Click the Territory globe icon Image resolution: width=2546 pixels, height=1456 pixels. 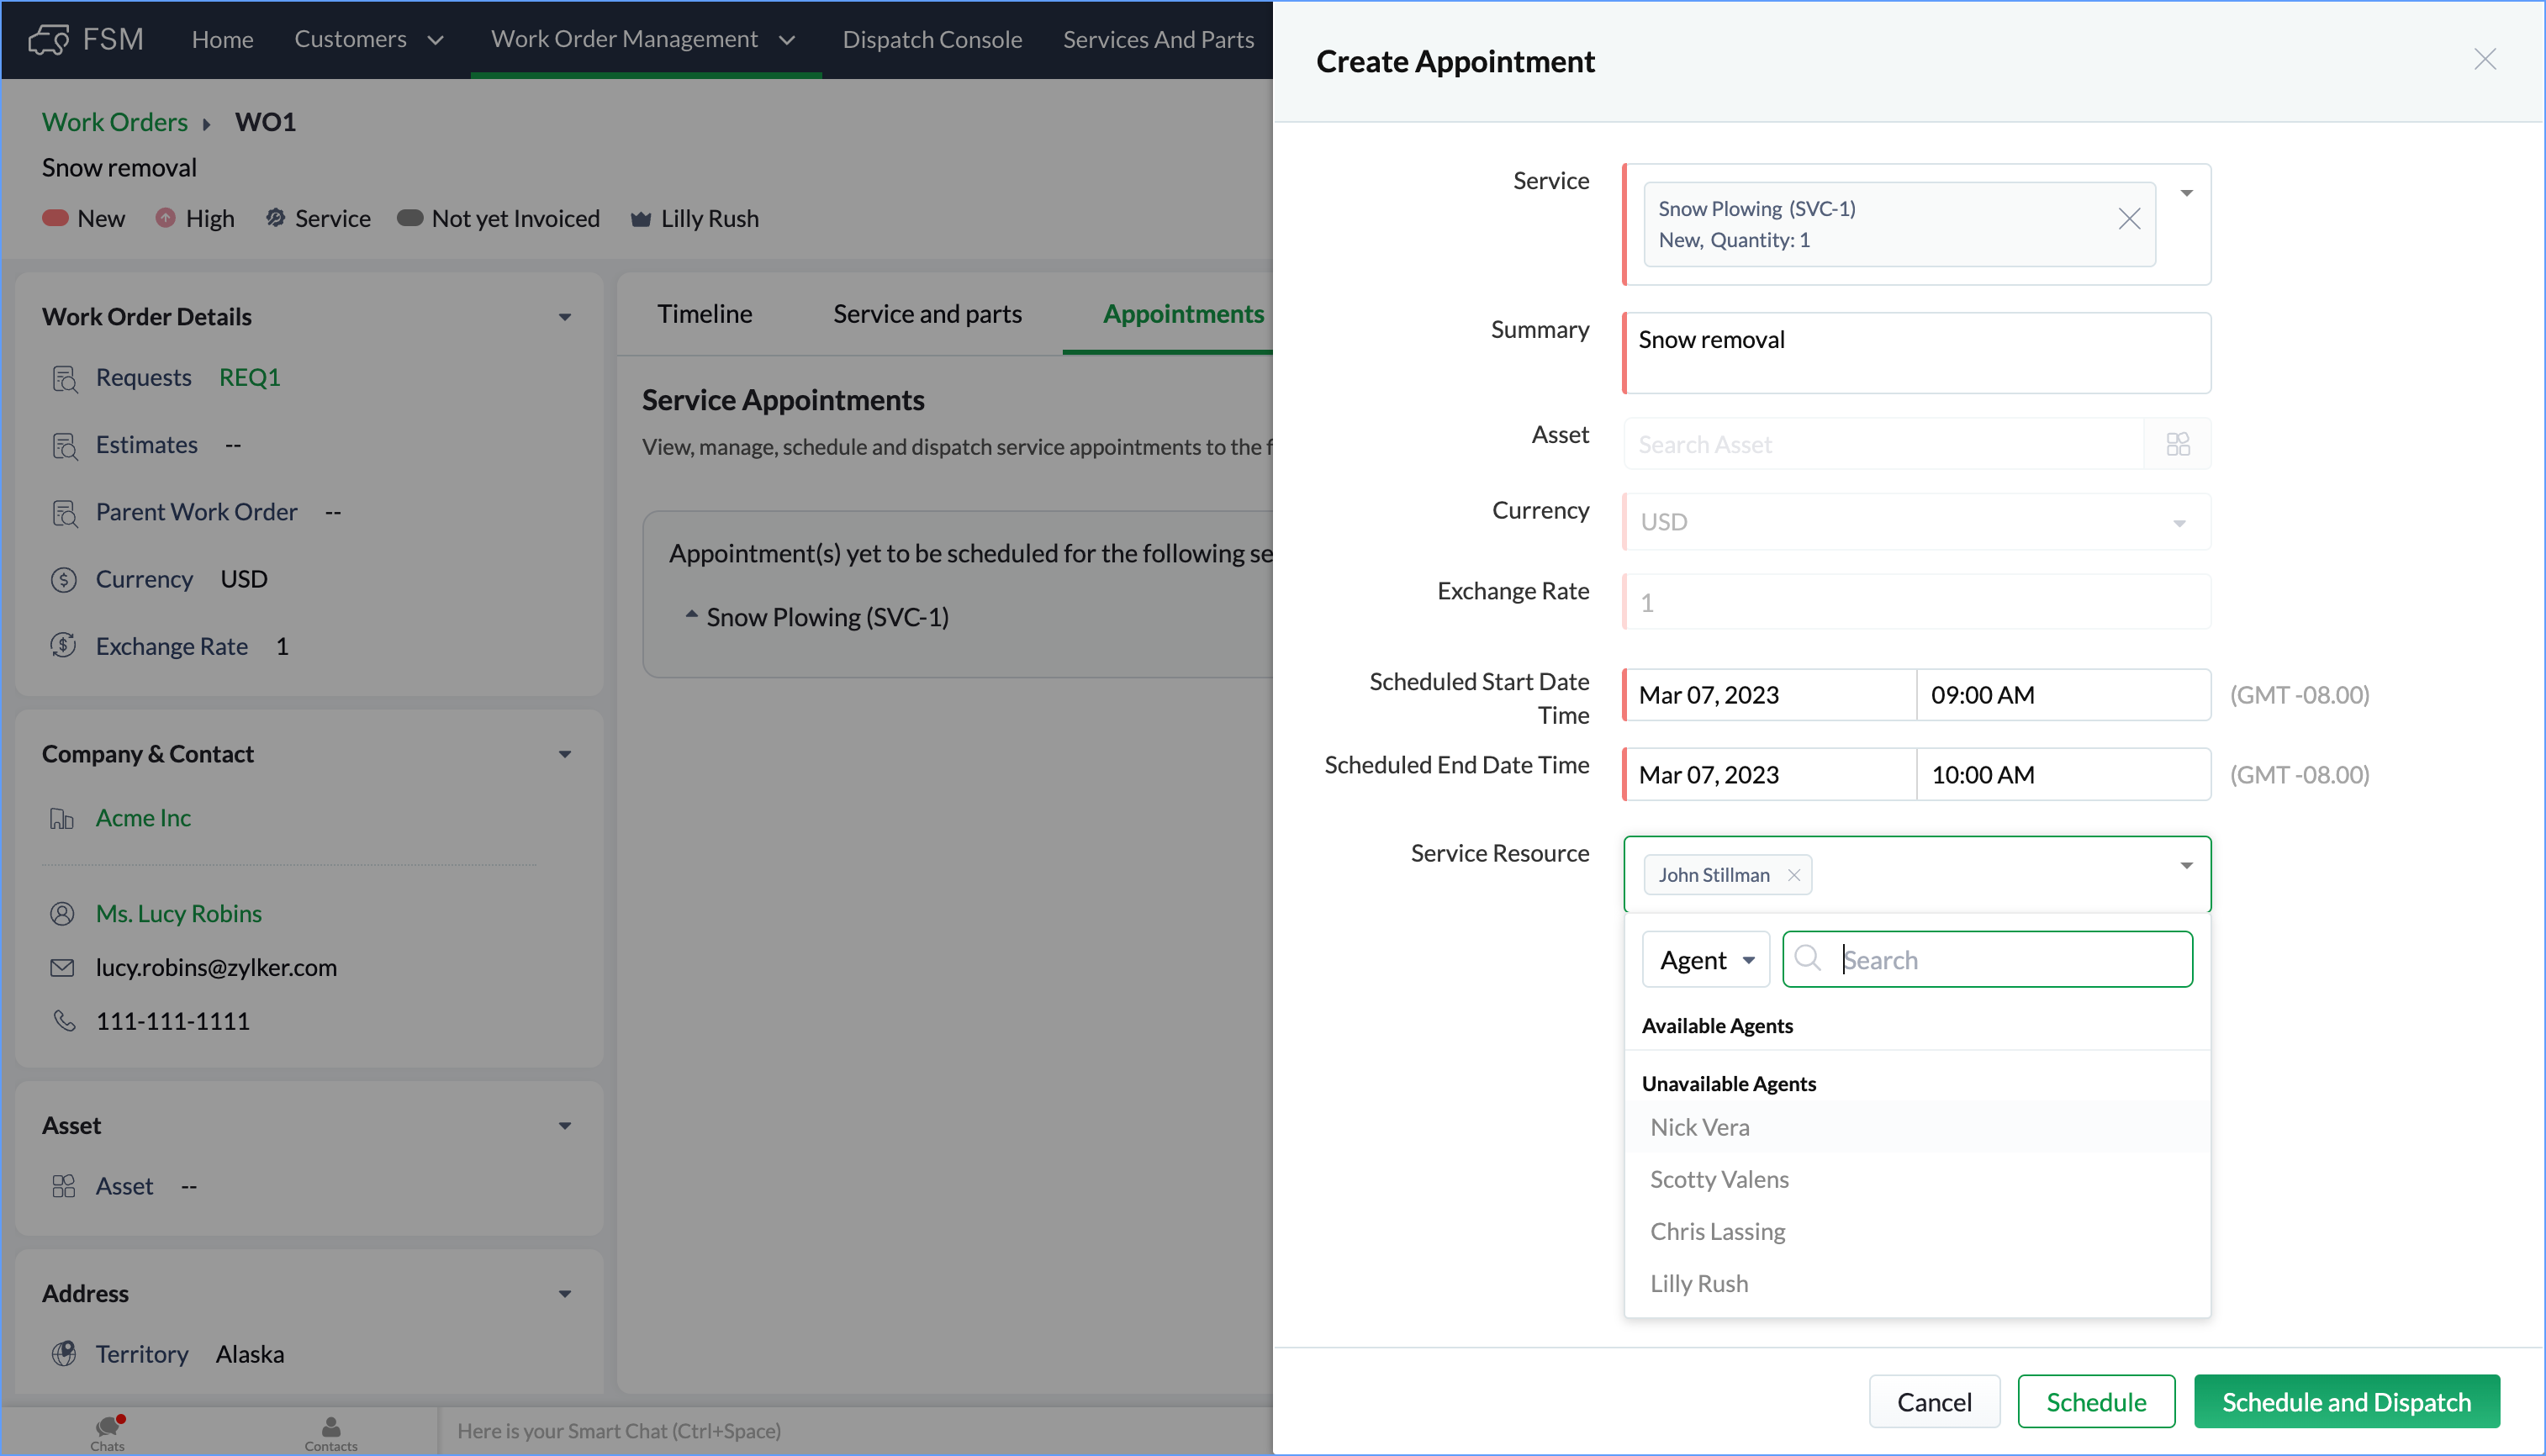pyautogui.click(x=64, y=1353)
